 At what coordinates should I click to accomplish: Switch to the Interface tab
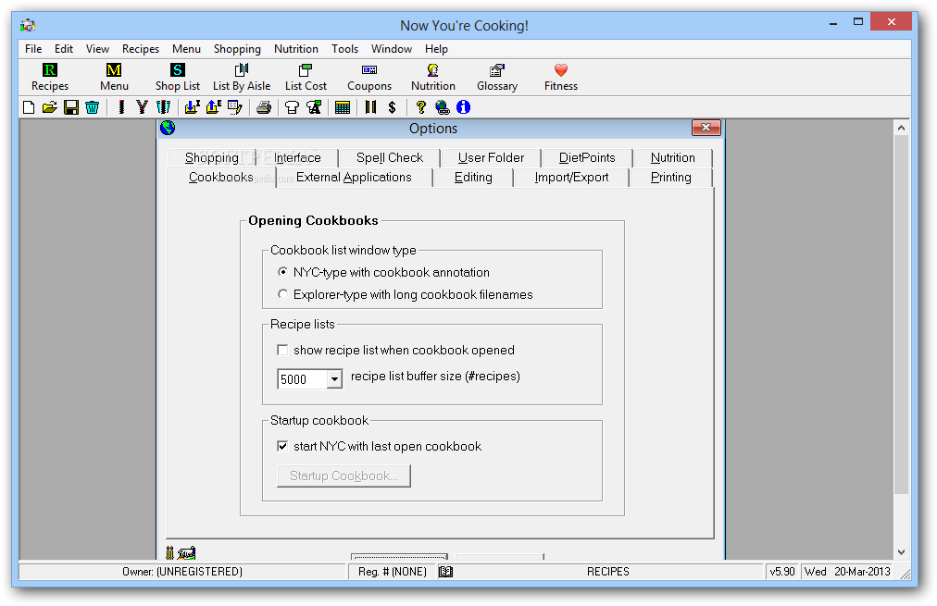(297, 157)
